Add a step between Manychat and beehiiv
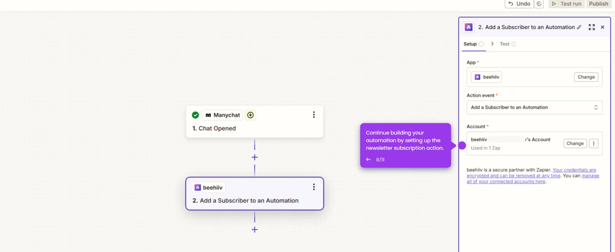Viewport: 615px width, 252px height. coord(255,157)
